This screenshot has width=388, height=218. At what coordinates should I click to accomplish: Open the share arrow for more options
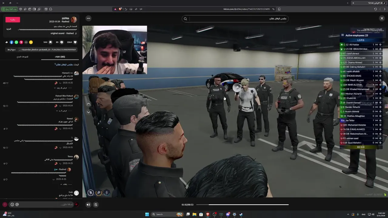(x=7, y=42)
